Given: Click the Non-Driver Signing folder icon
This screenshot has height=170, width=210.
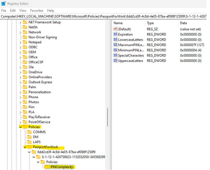Looking at the screenshot, I should tap(25, 37).
